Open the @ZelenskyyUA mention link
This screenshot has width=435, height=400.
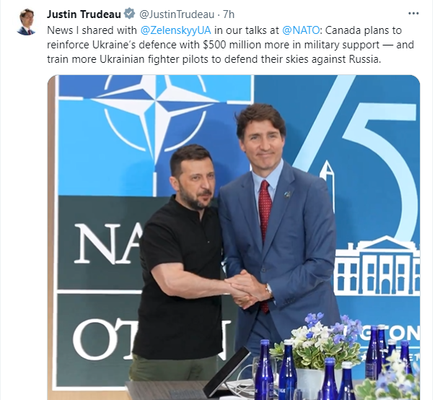pyautogui.click(x=175, y=30)
